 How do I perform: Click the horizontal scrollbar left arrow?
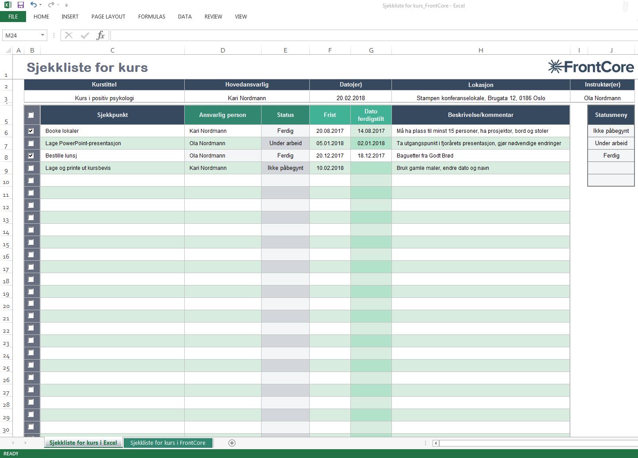[436, 443]
